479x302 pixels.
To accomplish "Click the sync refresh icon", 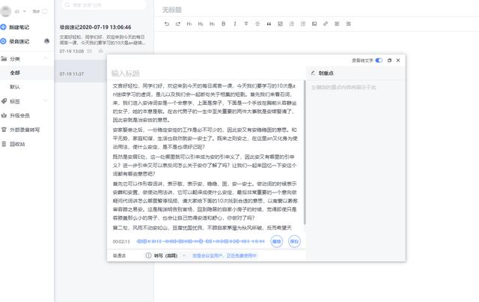I will (x=45, y=11).
